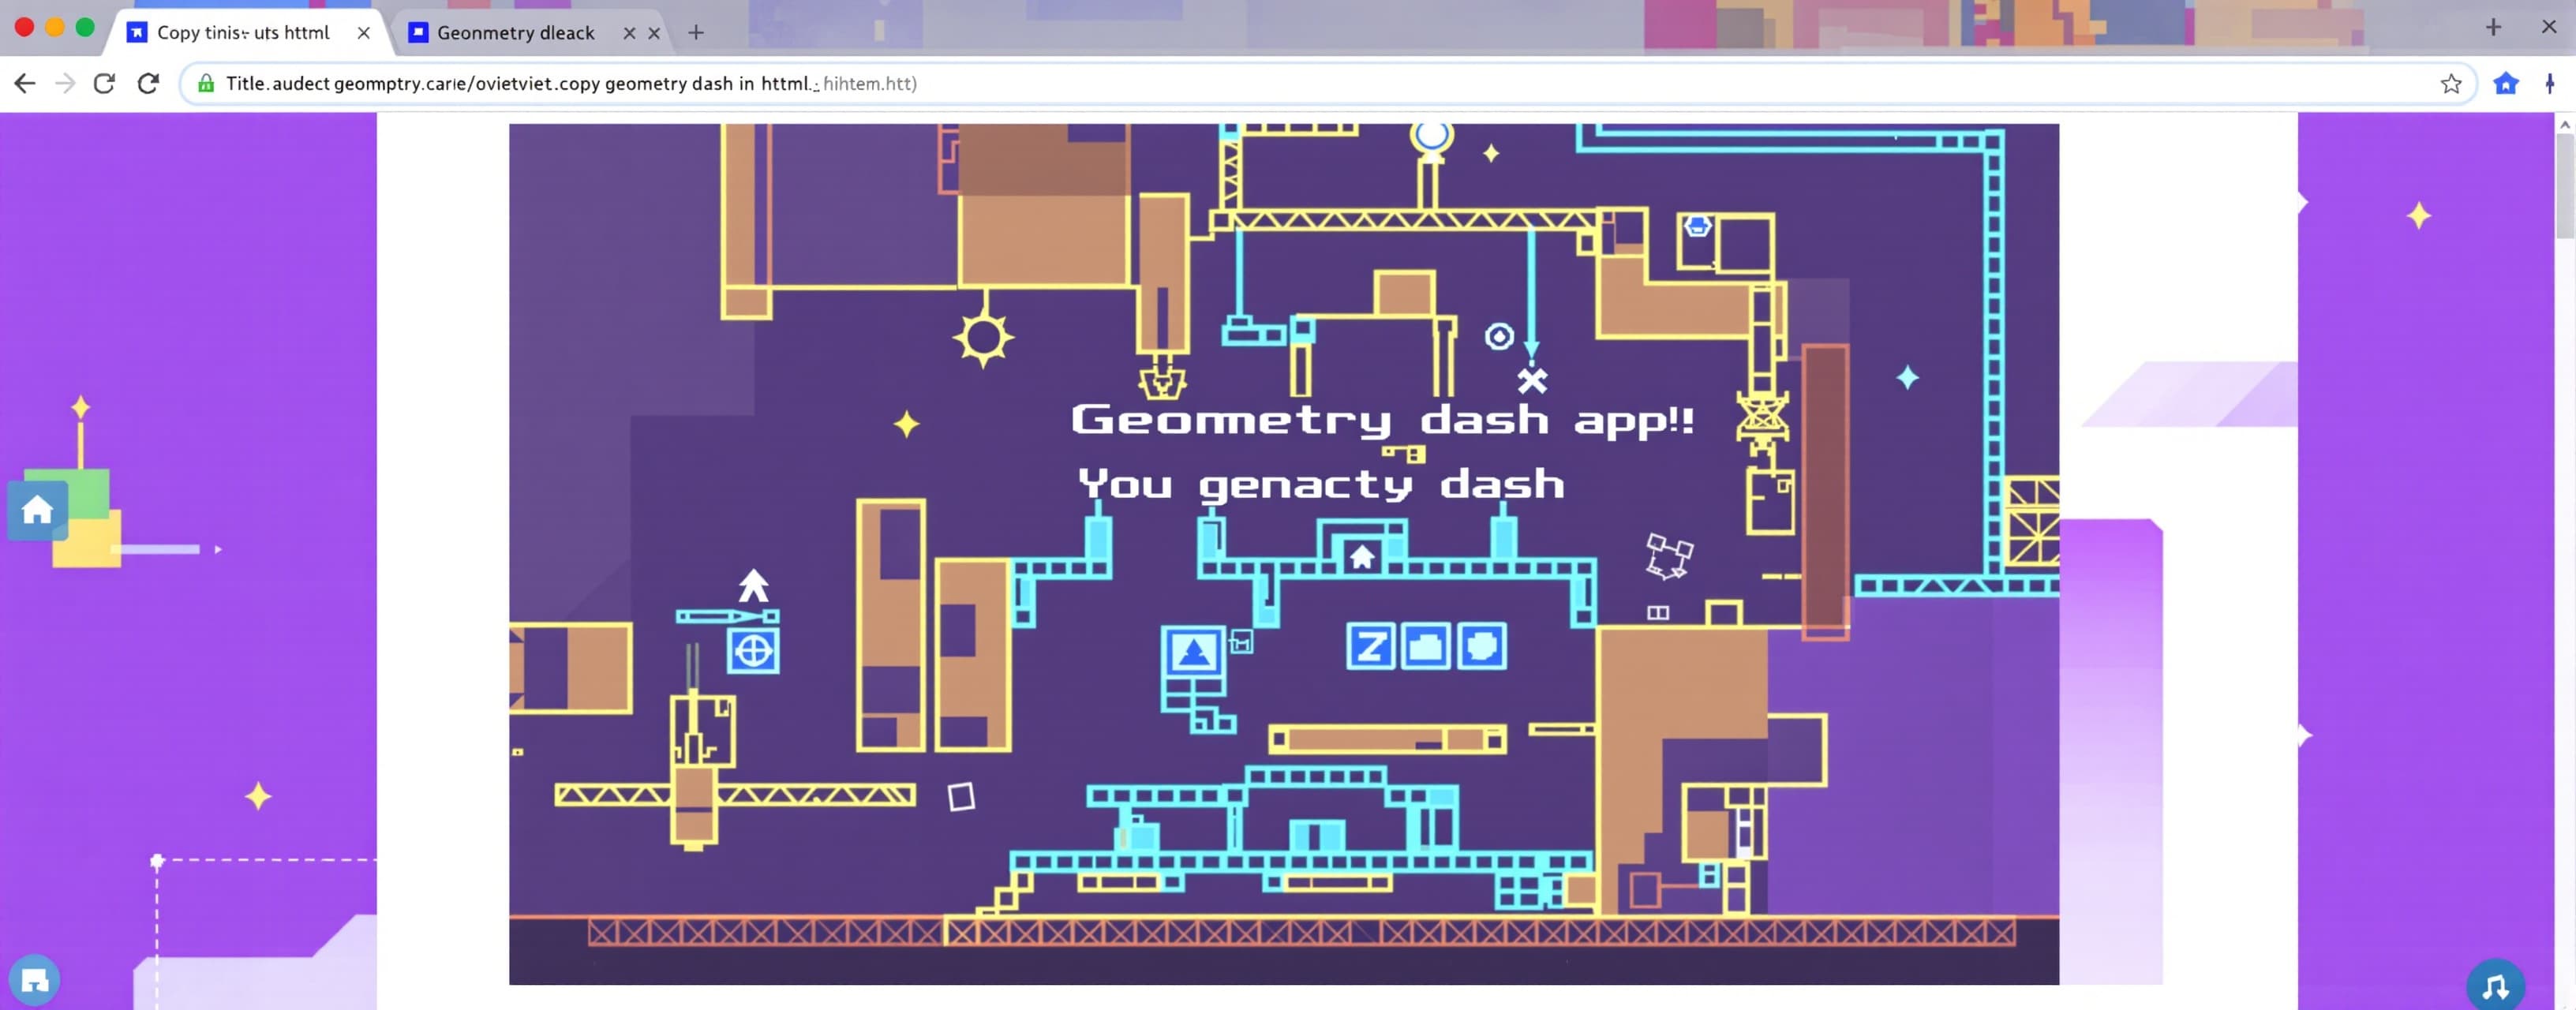The width and height of the screenshot is (2576, 1010).
Task: Click macOS green maximize window button
Action: [x=85, y=28]
